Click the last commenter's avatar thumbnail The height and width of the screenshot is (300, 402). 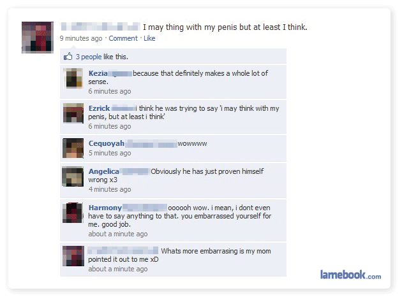tap(73, 256)
